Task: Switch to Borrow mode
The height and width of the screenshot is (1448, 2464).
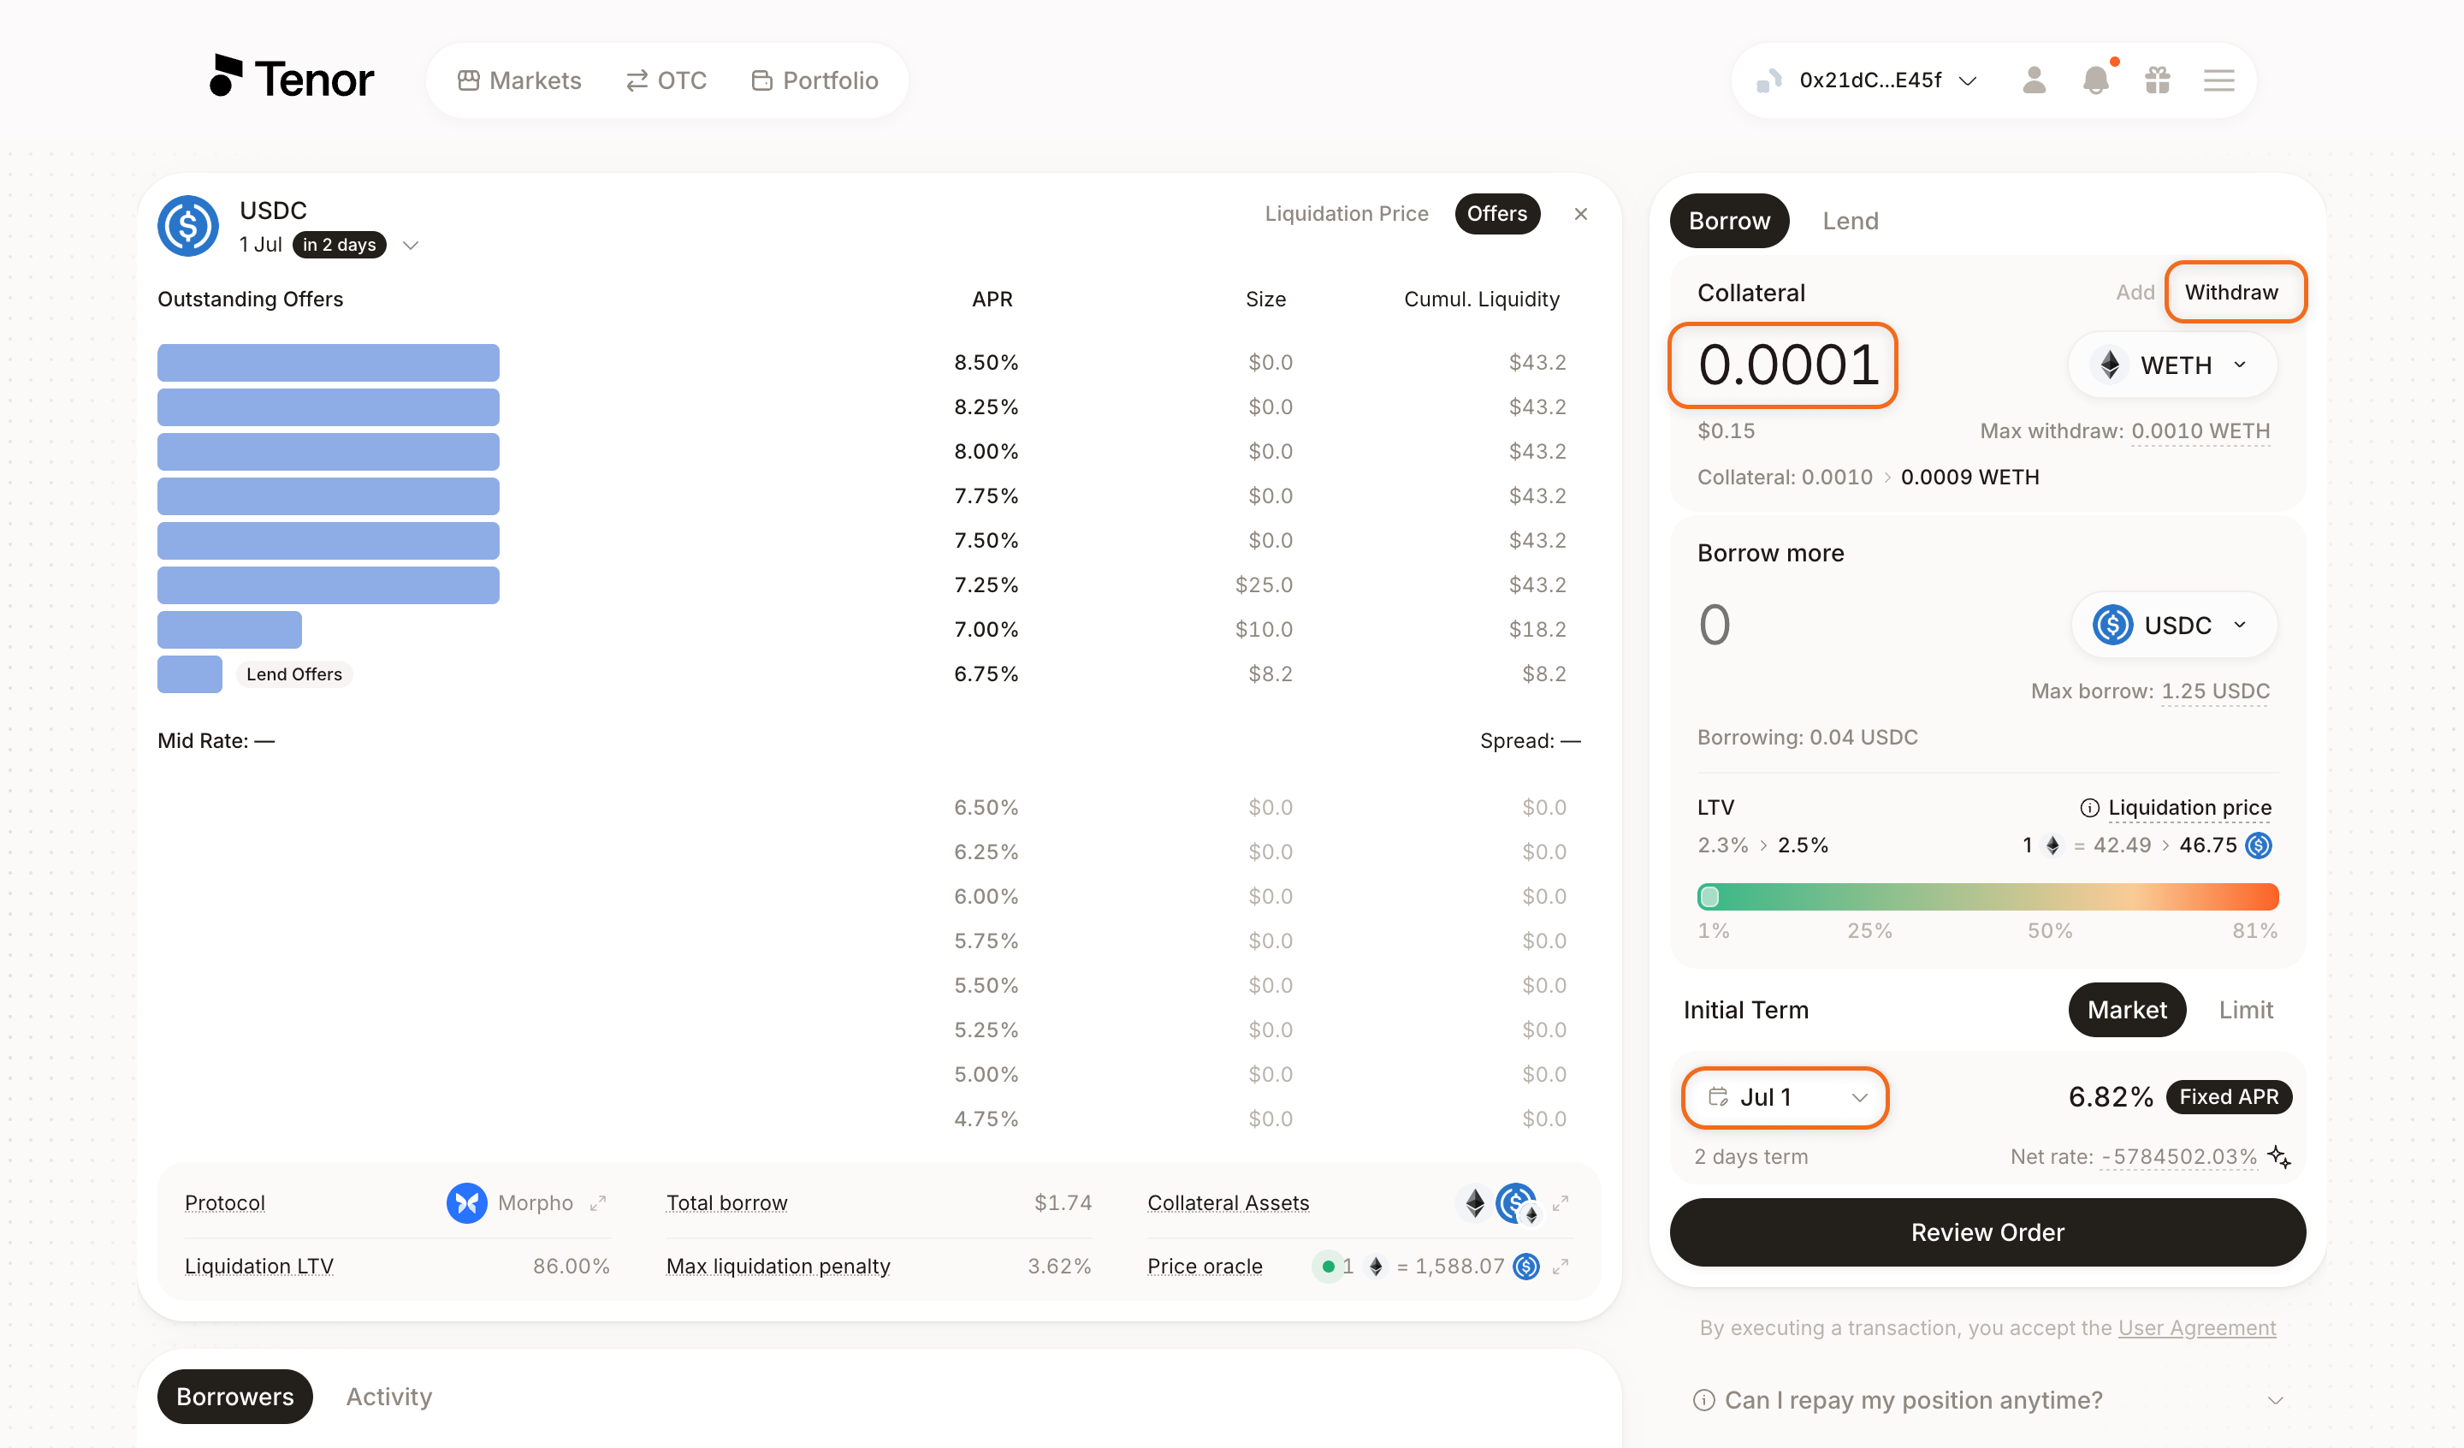Action: coord(1729,220)
